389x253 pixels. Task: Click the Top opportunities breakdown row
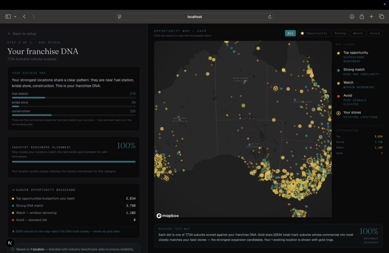[74, 198]
